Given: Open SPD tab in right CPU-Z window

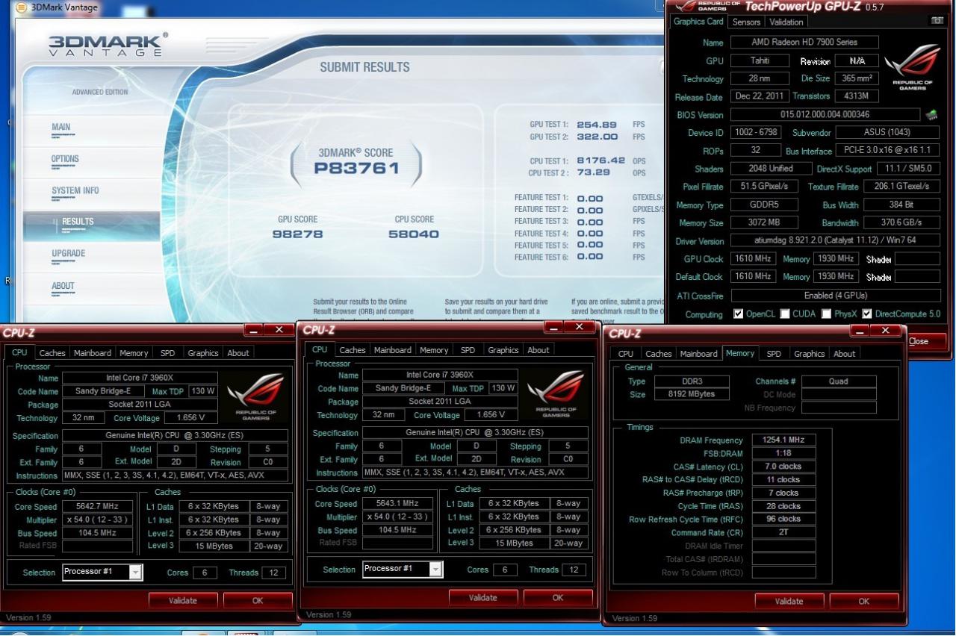Looking at the screenshot, I should pos(774,354).
